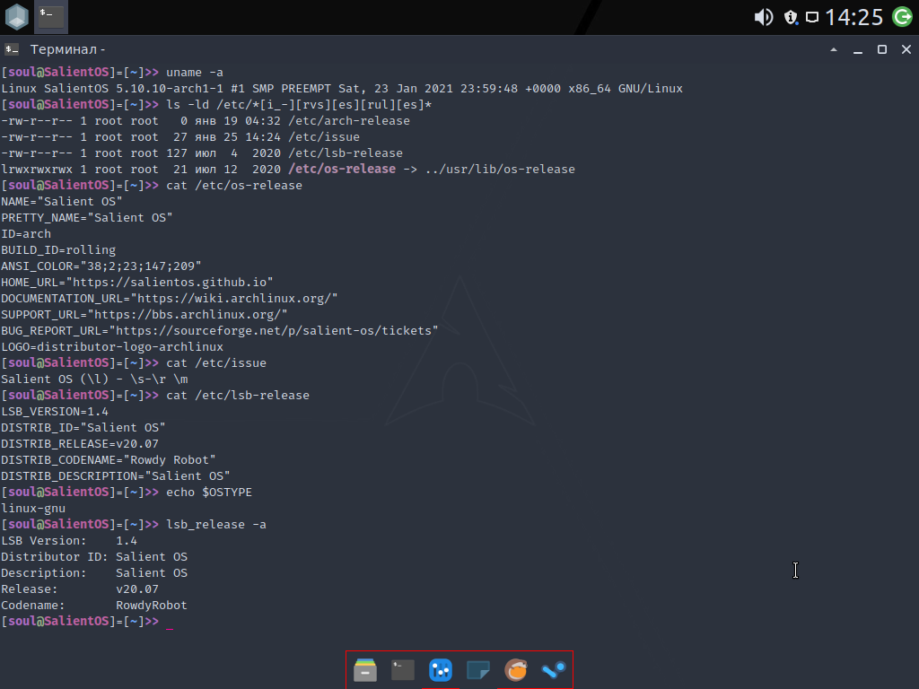Click the 'uname -a' command text
The image size is (919, 689).
click(195, 73)
